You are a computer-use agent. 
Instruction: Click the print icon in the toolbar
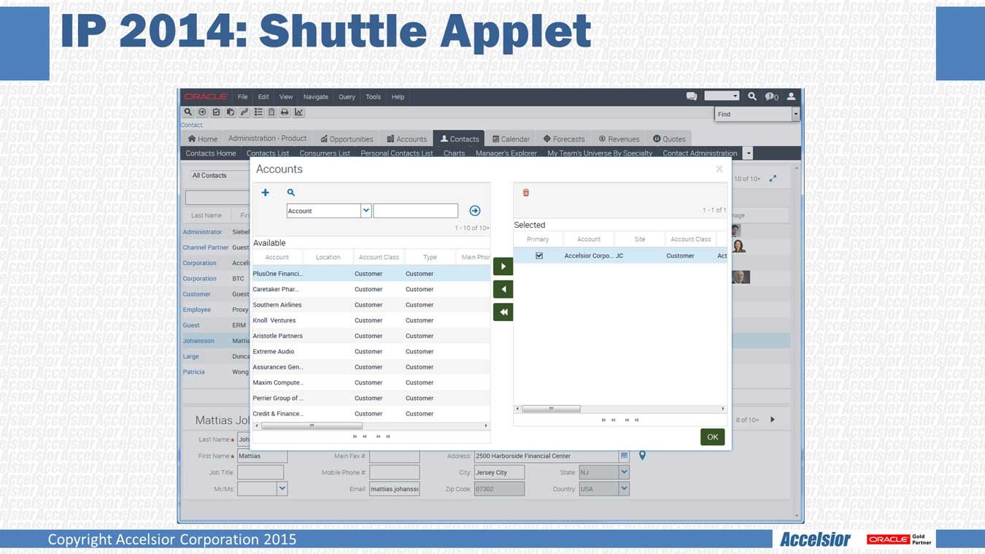[285, 112]
